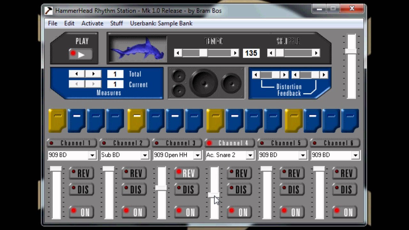This screenshot has height=230, width=409.
Task: Open the Edit menu
Action: pos(69,23)
